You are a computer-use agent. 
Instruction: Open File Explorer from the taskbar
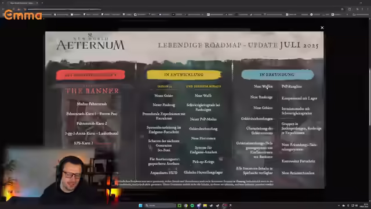click(205, 206)
